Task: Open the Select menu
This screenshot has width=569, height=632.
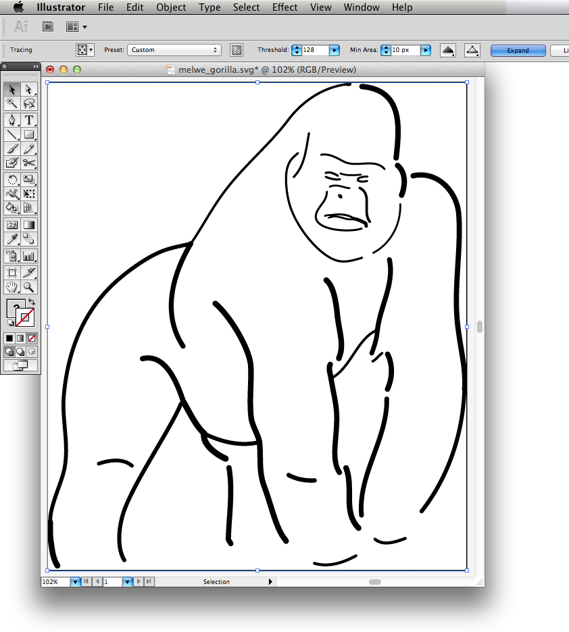Action: (246, 7)
